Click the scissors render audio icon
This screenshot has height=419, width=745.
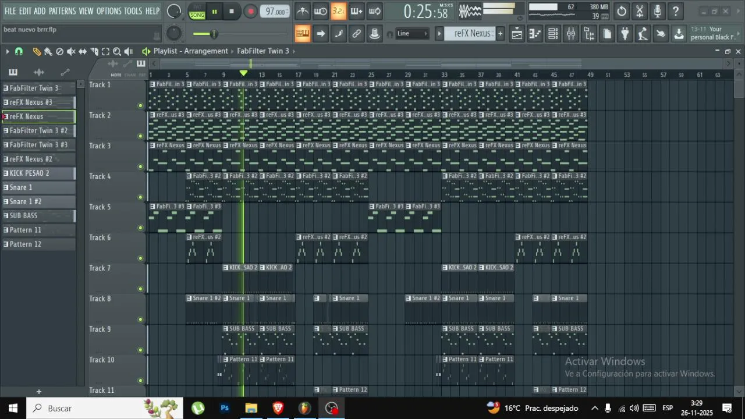click(640, 11)
